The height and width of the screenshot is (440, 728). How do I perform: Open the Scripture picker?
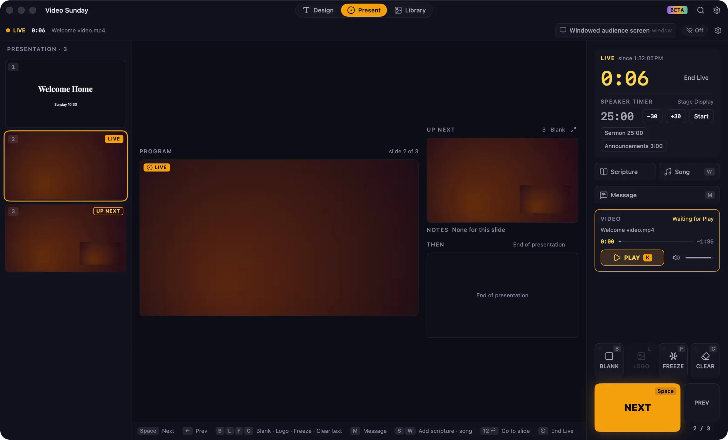(625, 172)
